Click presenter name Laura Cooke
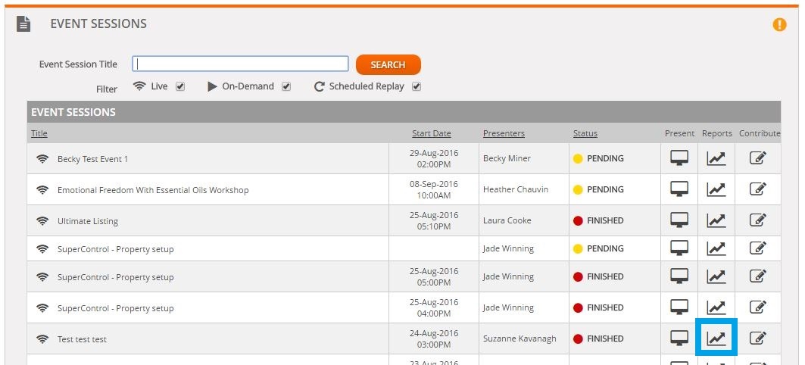This screenshot has height=365, width=805. click(x=507, y=221)
